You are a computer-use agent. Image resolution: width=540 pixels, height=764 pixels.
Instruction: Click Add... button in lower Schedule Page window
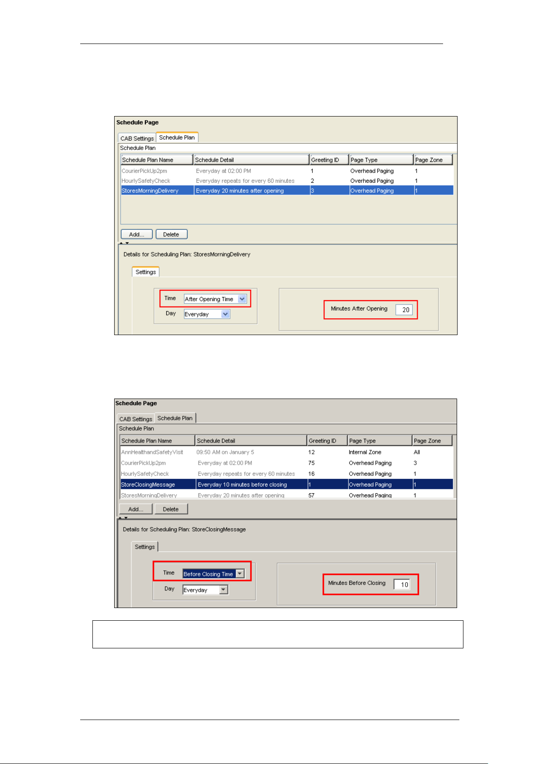[135, 509]
